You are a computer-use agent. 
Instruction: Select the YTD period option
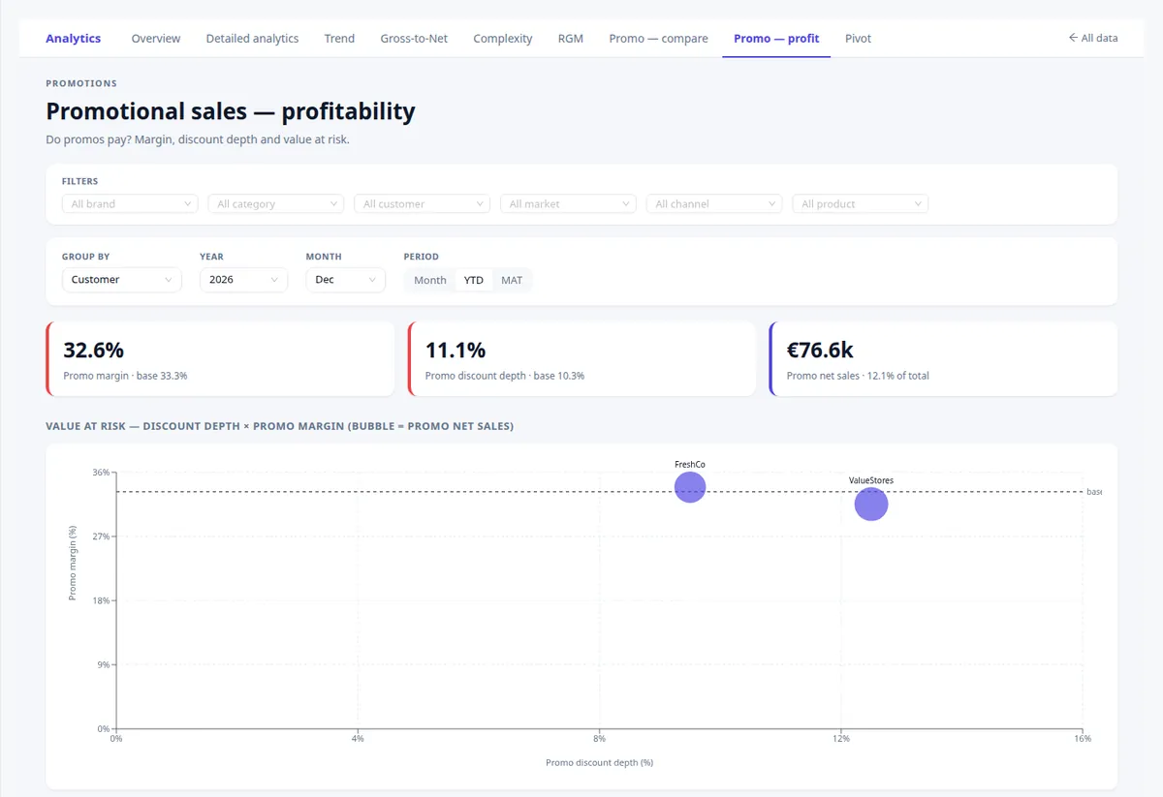point(473,280)
